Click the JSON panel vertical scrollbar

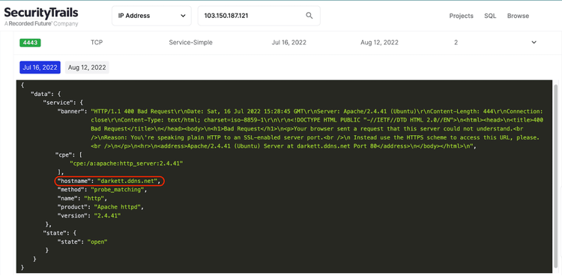555,175
